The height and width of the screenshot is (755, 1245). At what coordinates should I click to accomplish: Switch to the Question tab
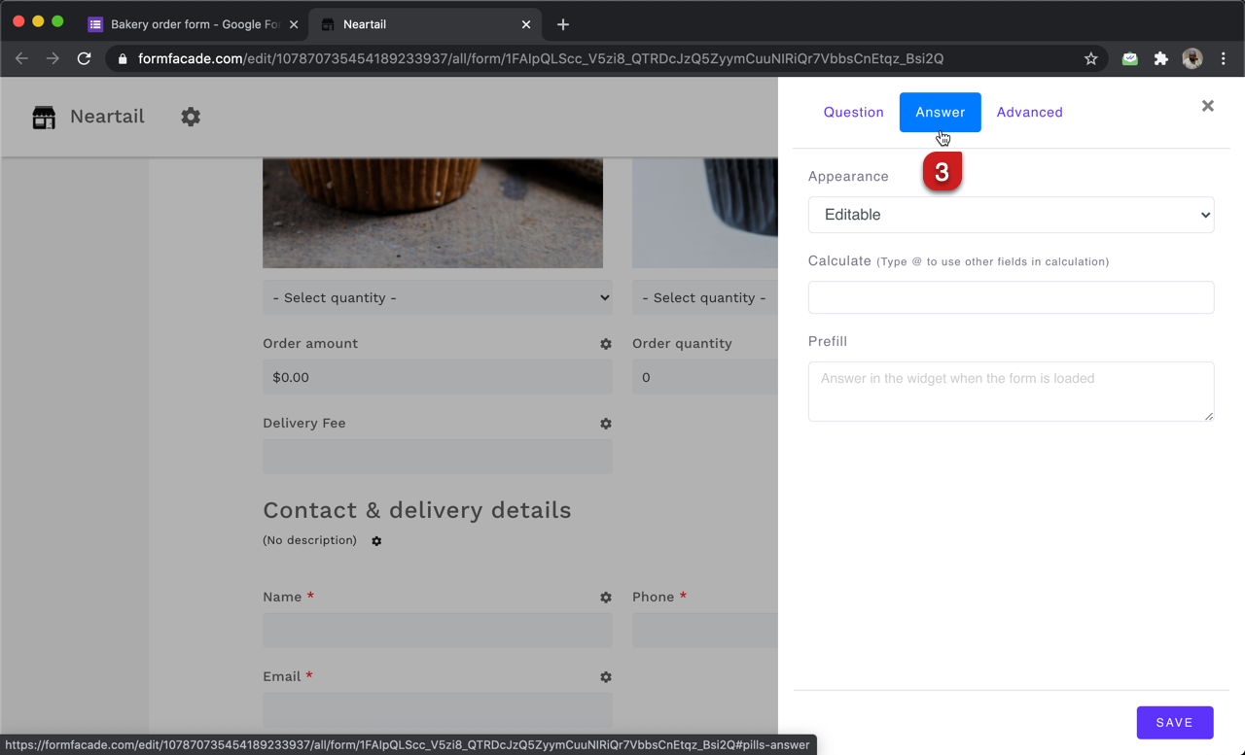click(x=853, y=112)
